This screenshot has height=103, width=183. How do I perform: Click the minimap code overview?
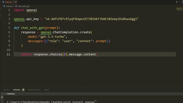(x=179, y=9)
